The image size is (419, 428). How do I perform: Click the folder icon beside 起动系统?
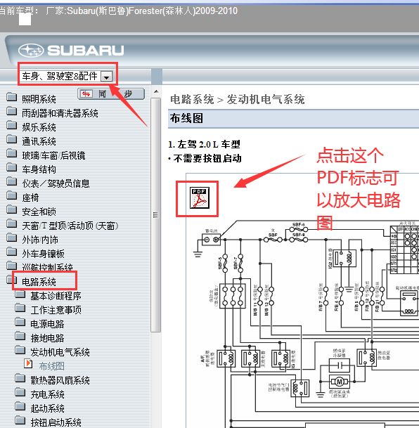pyautogui.click(x=20, y=407)
